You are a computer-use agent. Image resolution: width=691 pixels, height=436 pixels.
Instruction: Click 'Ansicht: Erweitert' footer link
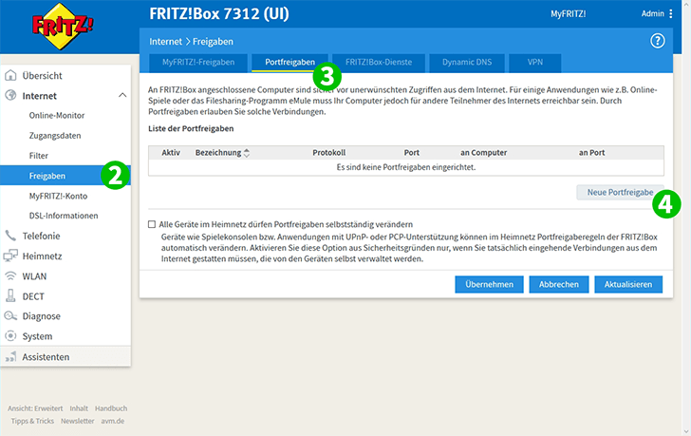(35, 408)
